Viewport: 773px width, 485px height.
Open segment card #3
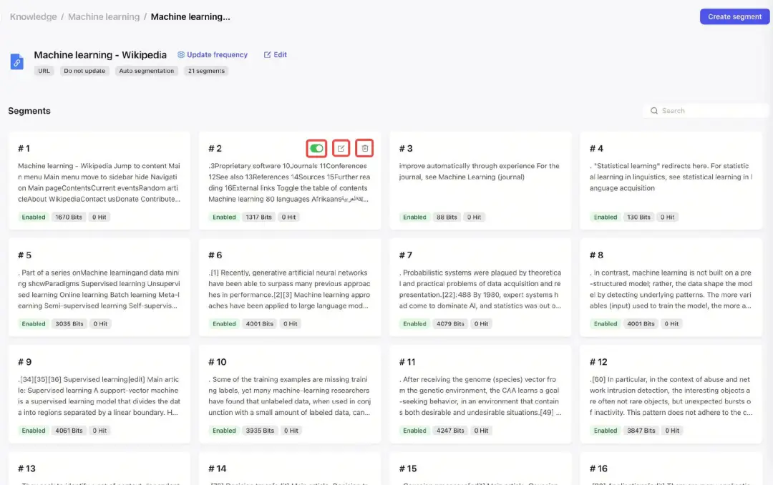pyautogui.click(x=480, y=180)
